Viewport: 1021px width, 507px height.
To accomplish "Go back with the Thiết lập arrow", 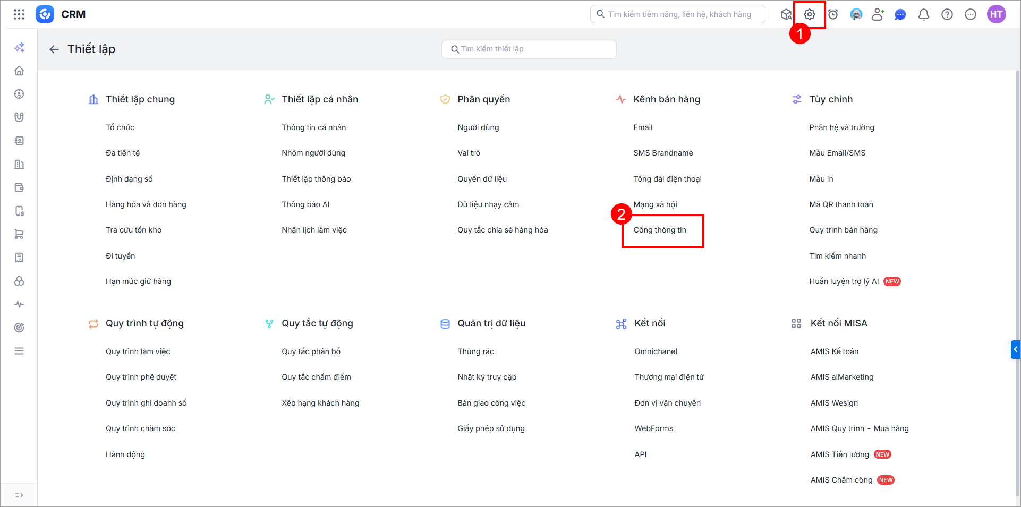I will 54,49.
